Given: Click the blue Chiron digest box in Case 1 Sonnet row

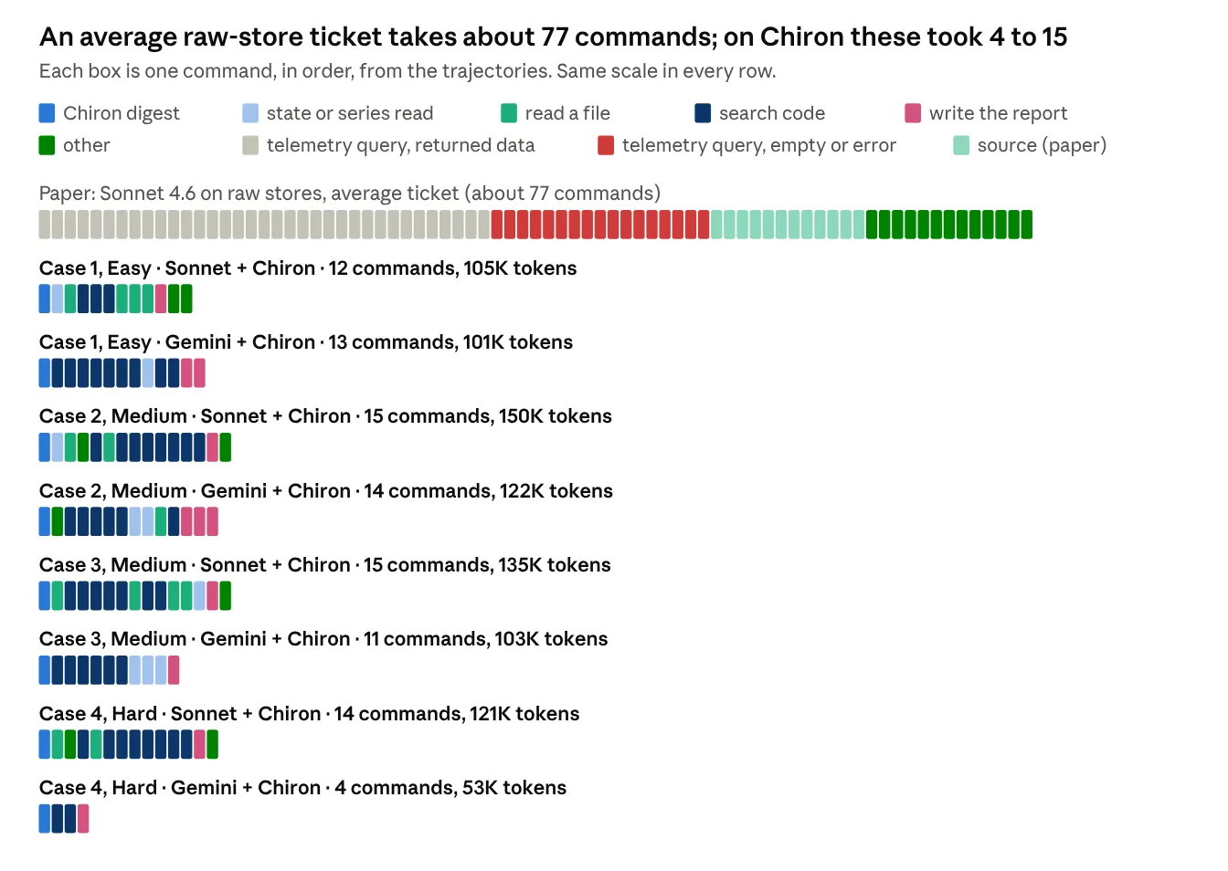Looking at the screenshot, I should tap(45, 299).
